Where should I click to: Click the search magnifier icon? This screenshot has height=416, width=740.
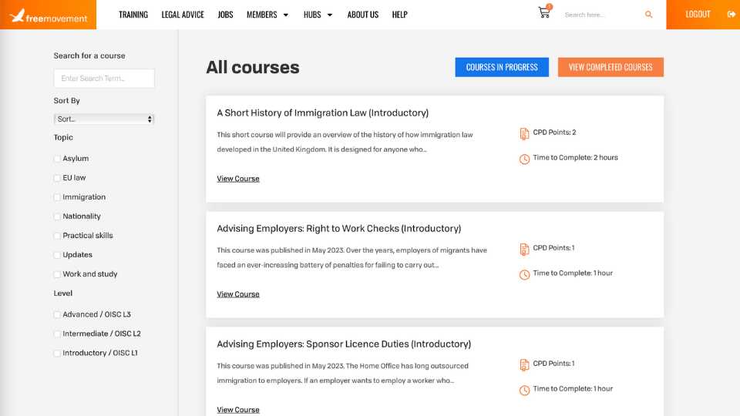pyautogui.click(x=648, y=15)
